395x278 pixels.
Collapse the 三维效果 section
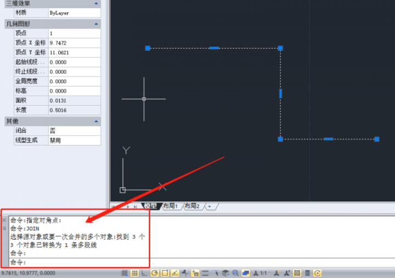96,3
